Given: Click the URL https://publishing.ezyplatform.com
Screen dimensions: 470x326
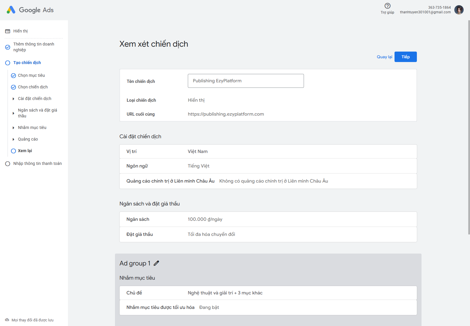Looking at the screenshot, I should 226,114.
